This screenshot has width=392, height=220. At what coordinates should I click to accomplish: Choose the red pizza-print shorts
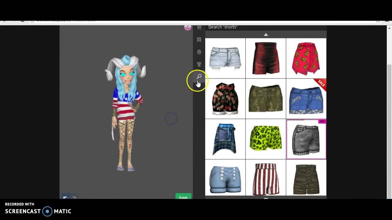[306, 58]
